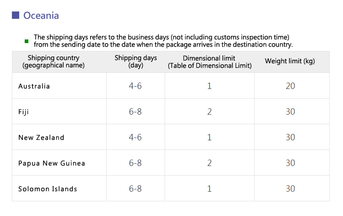Click the Shipping days column header

136,61
